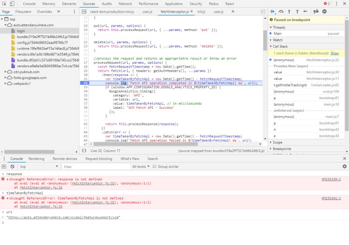Click the navigator pane horizontal scrollbar

(x=29, y=152)
